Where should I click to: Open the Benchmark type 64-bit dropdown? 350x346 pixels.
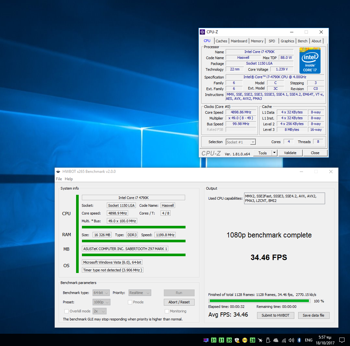pyautogui.click(x=101, y=293)
